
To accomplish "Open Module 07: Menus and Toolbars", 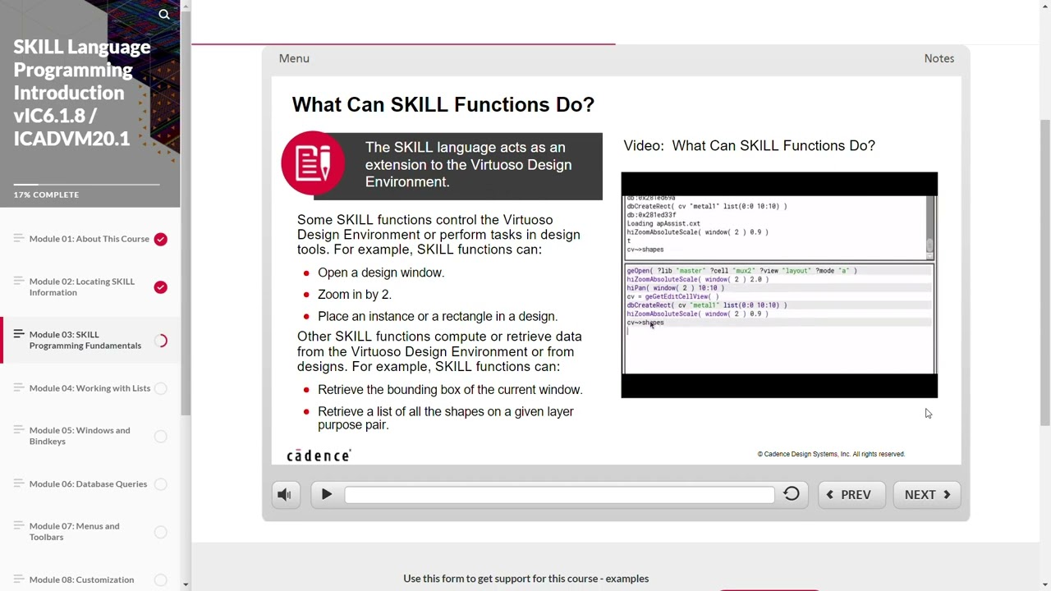I will click(x=74, y=531).
